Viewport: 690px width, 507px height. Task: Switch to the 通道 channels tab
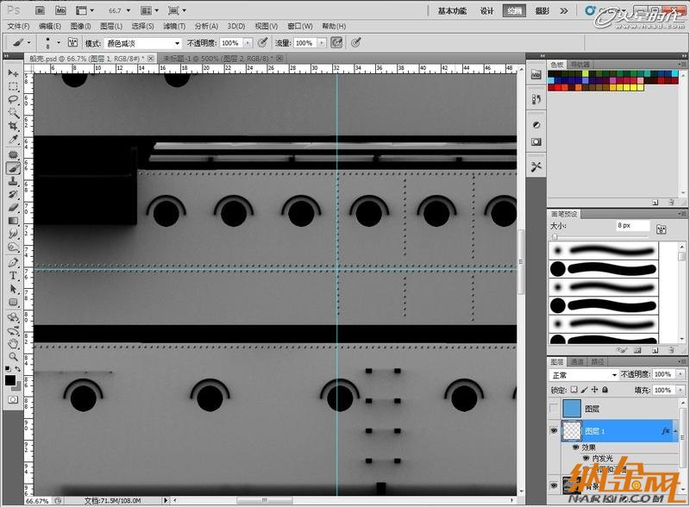(x=577, y=362)
